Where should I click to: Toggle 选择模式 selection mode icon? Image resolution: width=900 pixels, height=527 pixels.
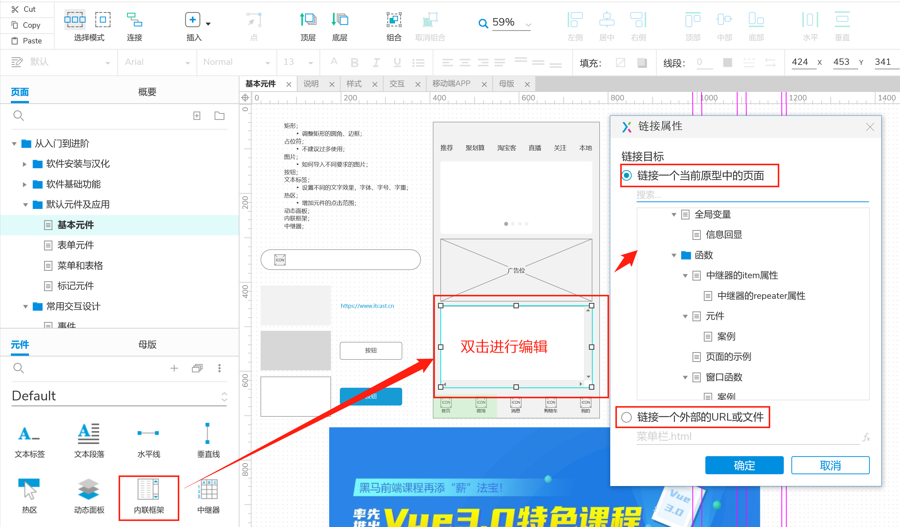coord(75,20)
